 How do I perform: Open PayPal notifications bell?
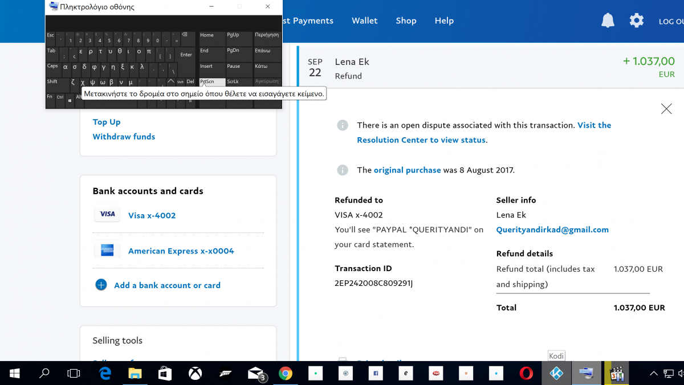click(x=608, y=21)
